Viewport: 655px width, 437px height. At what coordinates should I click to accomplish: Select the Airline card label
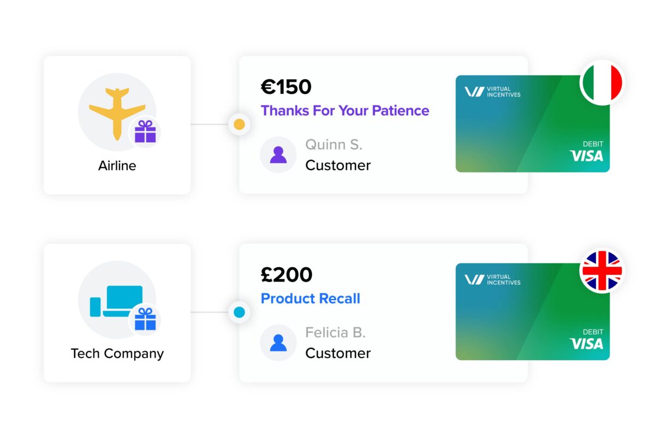point(117,165)
